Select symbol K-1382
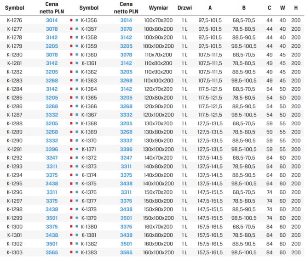 (89, 244)
